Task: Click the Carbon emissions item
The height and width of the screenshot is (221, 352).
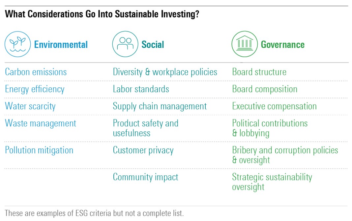Action: point(36,72)
